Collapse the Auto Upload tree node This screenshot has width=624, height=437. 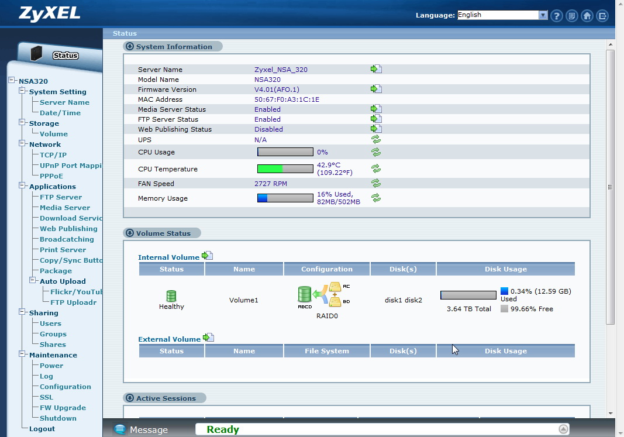point(33,281)
